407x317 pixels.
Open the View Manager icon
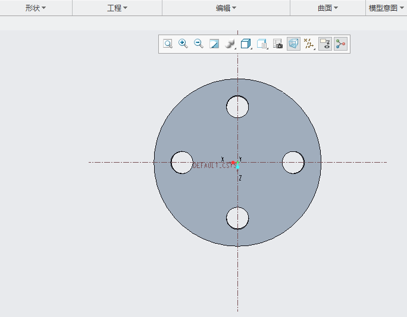point(262,43)
